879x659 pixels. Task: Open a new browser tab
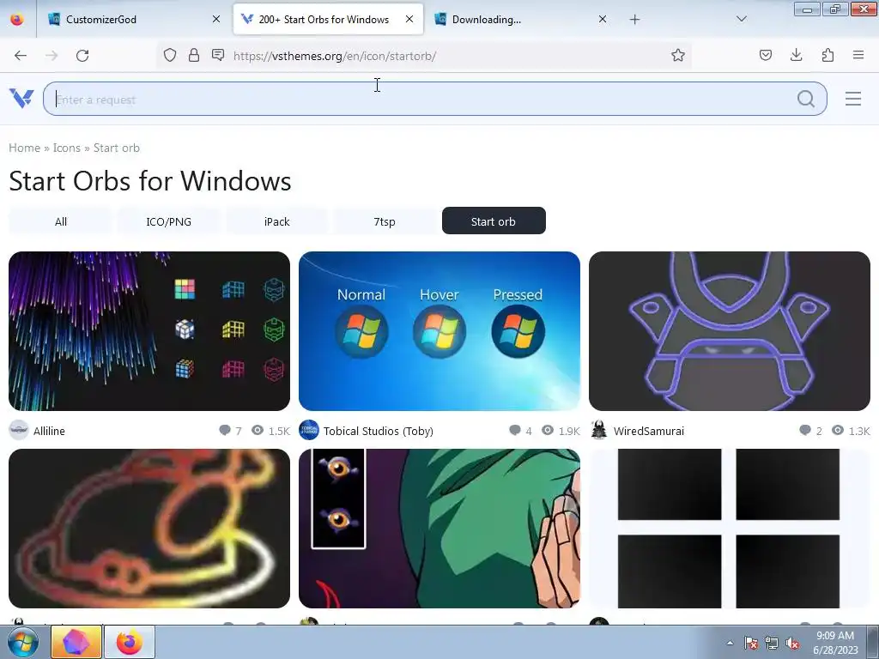[x=634, y=20]
